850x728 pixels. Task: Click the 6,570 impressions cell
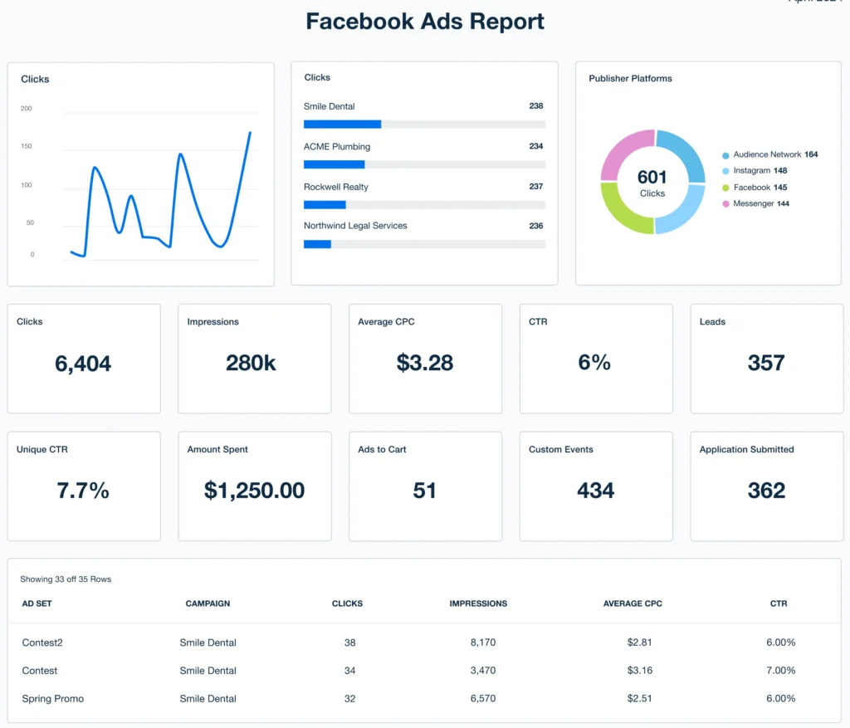483,699
